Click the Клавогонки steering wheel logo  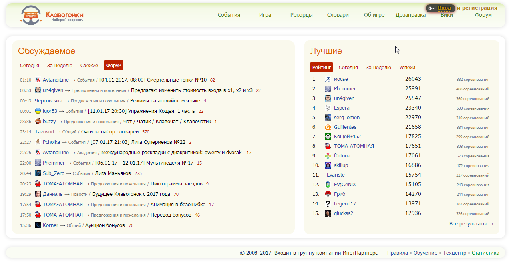coord(30,16)
